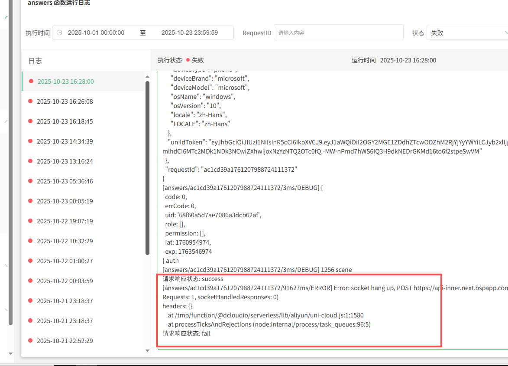Click the log list scroll-down arrow
The height and width of the screenshot is (366, 508).
tap(147, 350)
